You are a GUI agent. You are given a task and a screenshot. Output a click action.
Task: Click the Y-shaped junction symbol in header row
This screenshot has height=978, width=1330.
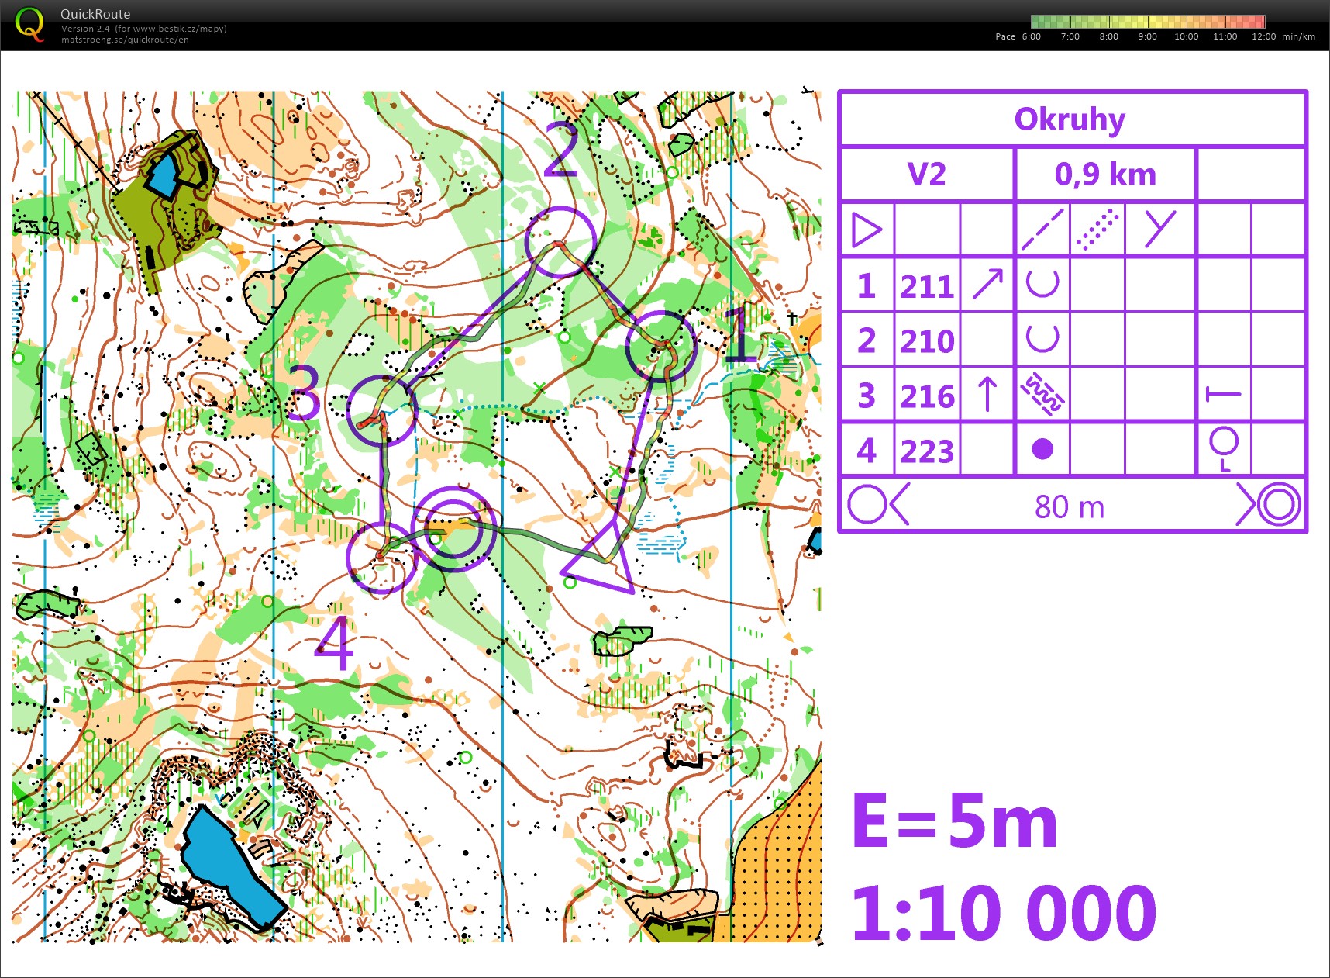click(x=1159, y=230)
